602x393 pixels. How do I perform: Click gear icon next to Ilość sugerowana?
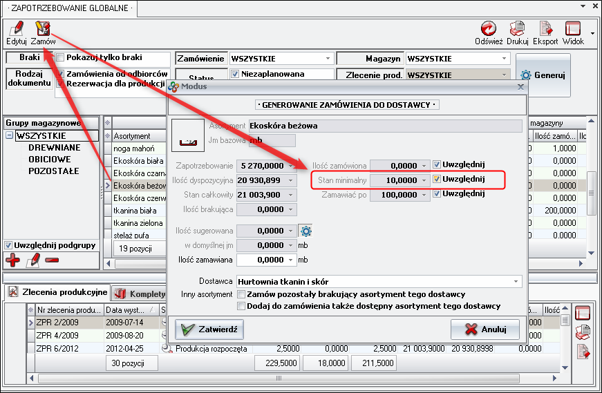pyautogui.click(x=305, y=231)
